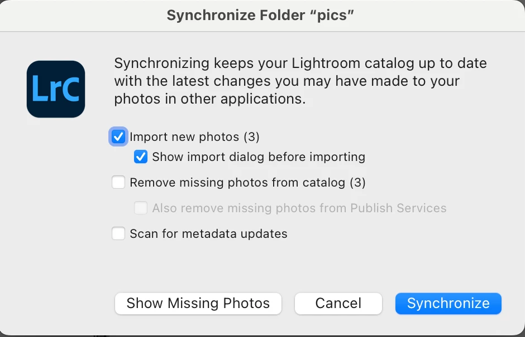Click the (3) count after Import new photos
The width and height of the screenshot is (525, 337).
pyautogui.click(x=251, y=136)
